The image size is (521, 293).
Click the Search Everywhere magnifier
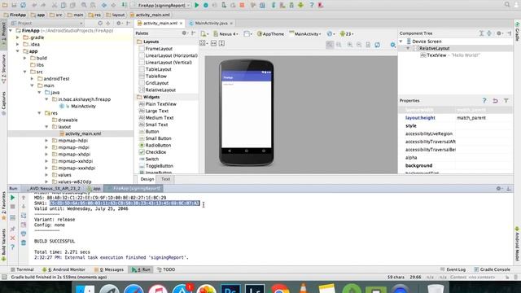point(507,5)
